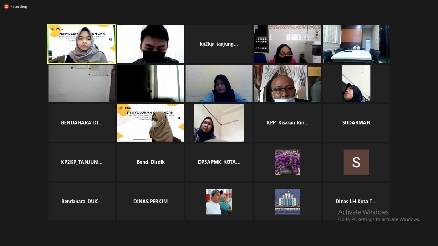
Task: Click the video of man in black mask
Action: point(150,44)
